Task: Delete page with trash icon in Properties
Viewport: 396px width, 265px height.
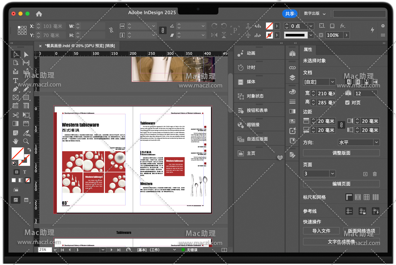Action: [x=375, y=174]
